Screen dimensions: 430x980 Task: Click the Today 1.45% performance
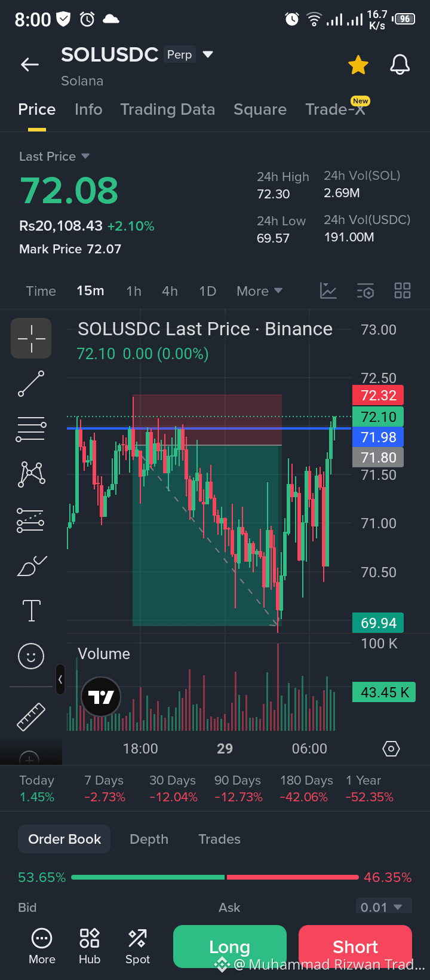[x=37, y=789]
